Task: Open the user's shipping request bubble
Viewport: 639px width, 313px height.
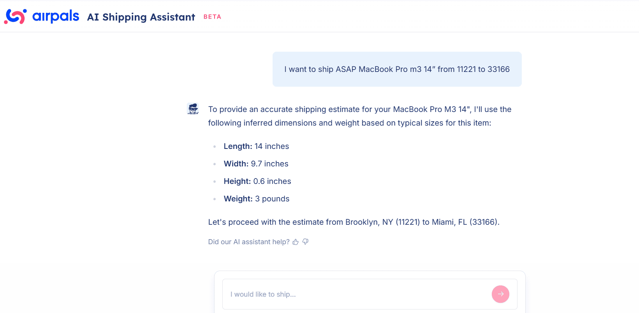Action: point(397,69)
